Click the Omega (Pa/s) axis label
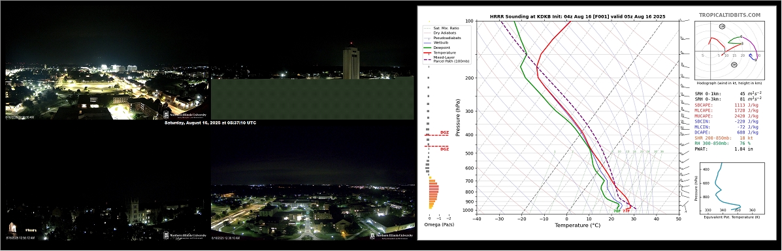 point(440,225)
